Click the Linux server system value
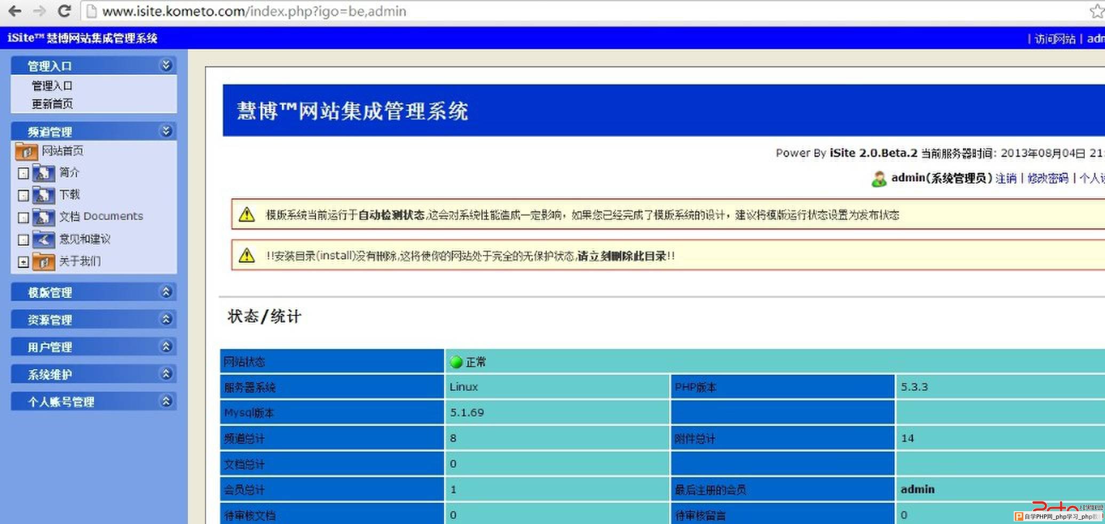 464,387
